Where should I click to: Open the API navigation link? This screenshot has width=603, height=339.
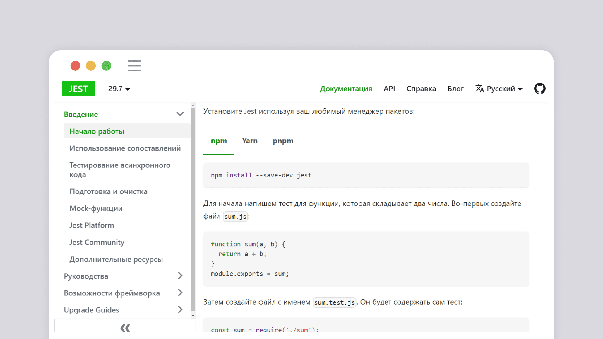(389, 89)
